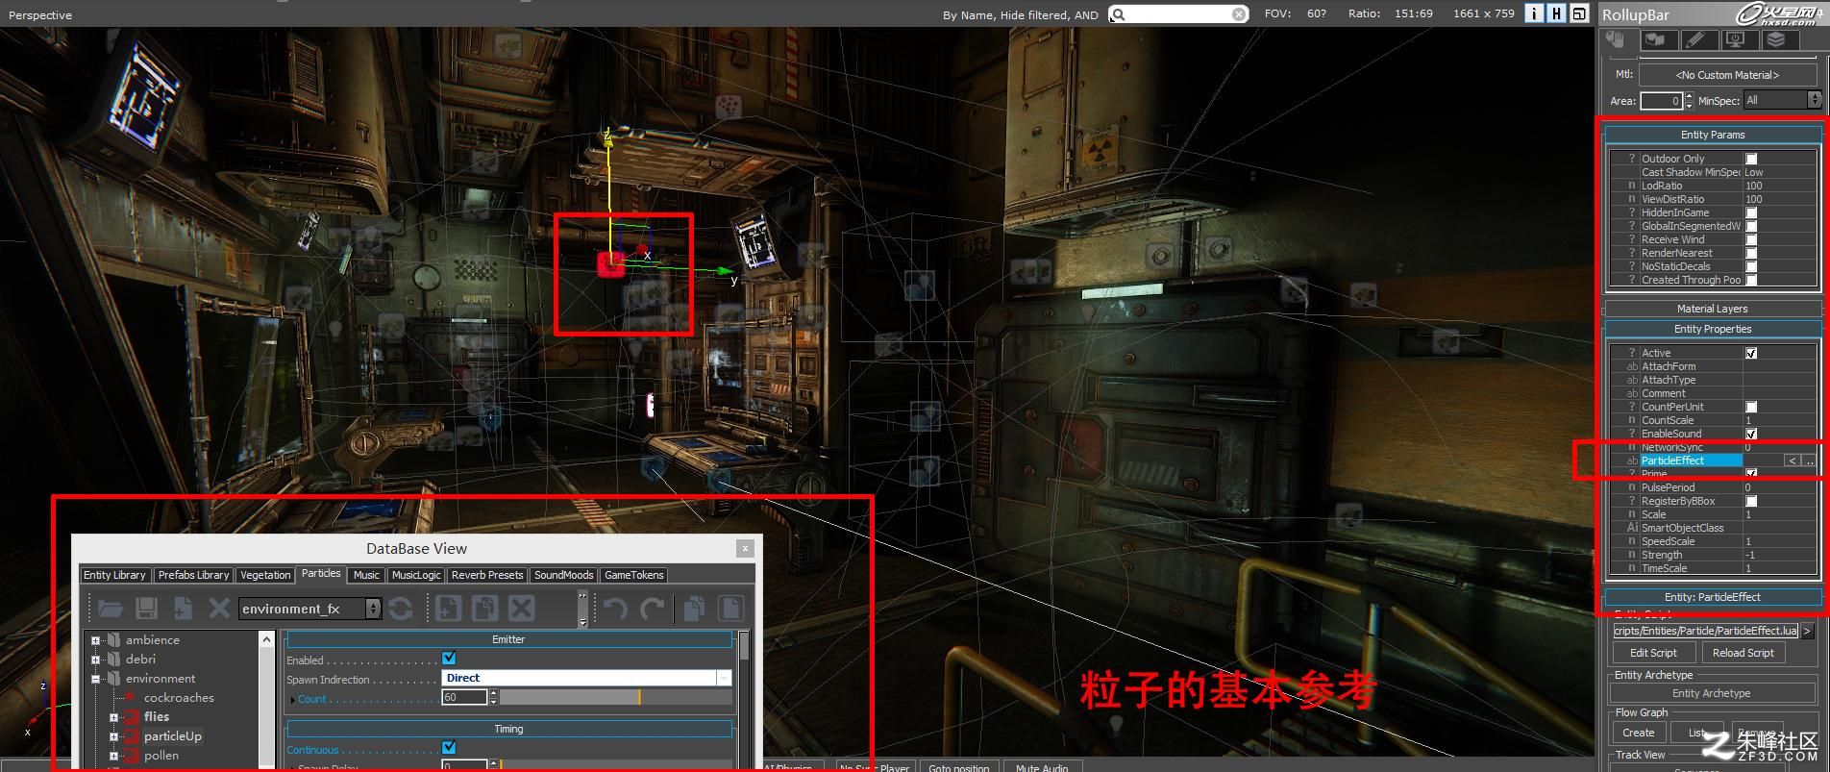Expand the particleUp particle node
The width and height of the screenshot is (1830, 772).
coord(113,736)
